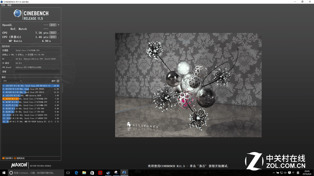Uncheck the CPU test checkbox
The width and height of the screenshot is (314, 176).
pyautogui.click(x=58, y=33)
